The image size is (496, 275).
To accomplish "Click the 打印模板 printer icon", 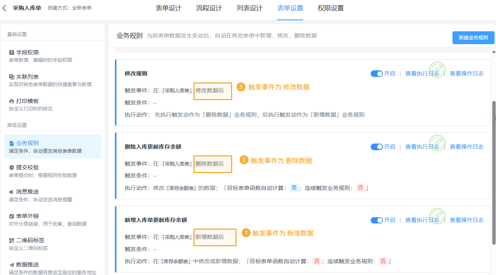I will click(12, 101).
